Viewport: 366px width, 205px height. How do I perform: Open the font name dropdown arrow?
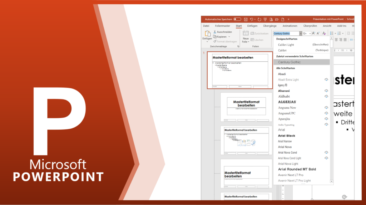click(x=301, y=33)
